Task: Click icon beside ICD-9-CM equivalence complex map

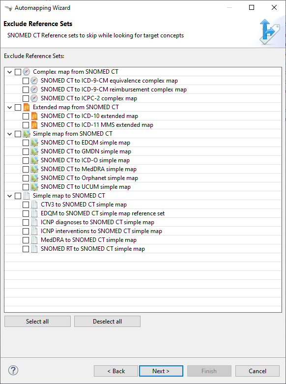Action: pyautogui.click(x=34, y=81)
